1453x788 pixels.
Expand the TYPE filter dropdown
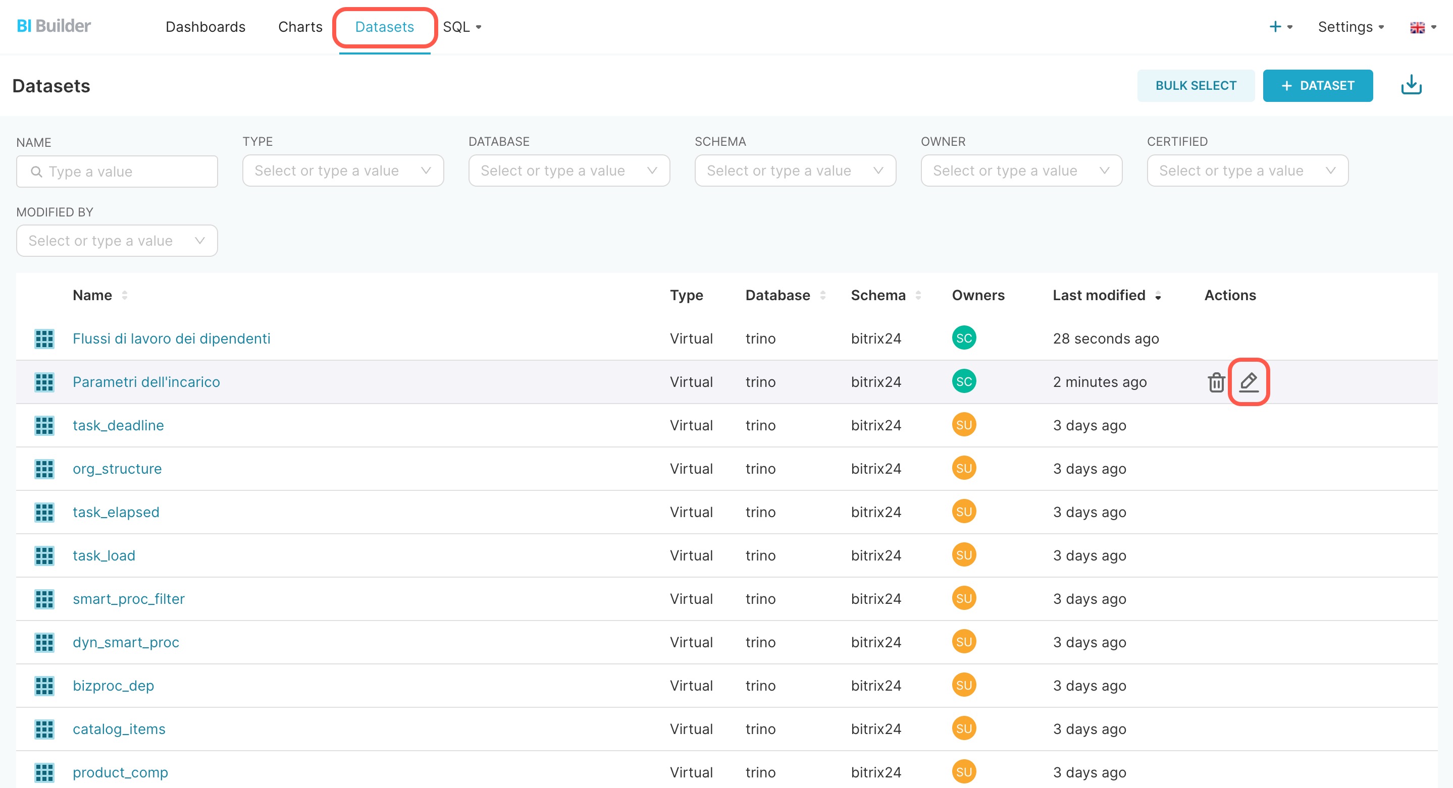point(343,171)
